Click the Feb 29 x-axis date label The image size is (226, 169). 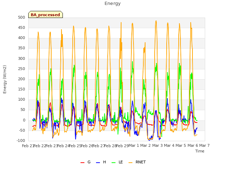point(123,146)
